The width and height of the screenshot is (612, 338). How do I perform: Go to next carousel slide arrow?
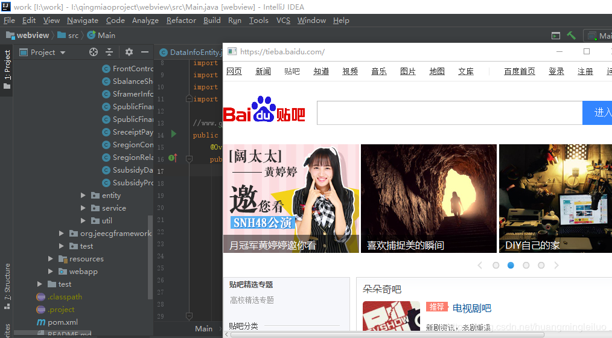556,266
